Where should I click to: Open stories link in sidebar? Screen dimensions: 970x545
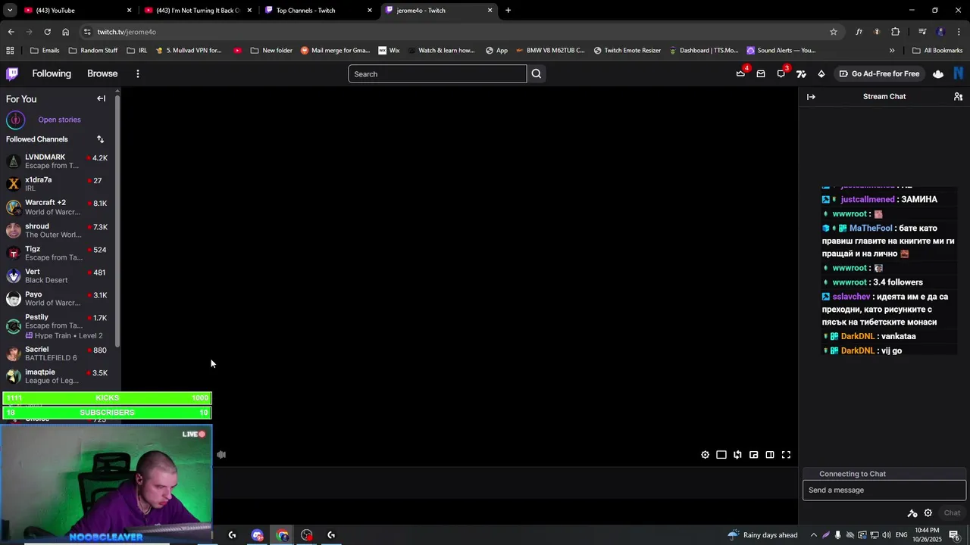pos(59,120)
